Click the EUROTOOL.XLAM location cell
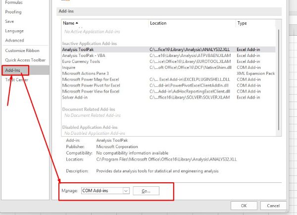This screenshot has height=215, width=297. [x=190, y=61]
